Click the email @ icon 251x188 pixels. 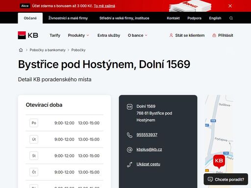[129, 150]
